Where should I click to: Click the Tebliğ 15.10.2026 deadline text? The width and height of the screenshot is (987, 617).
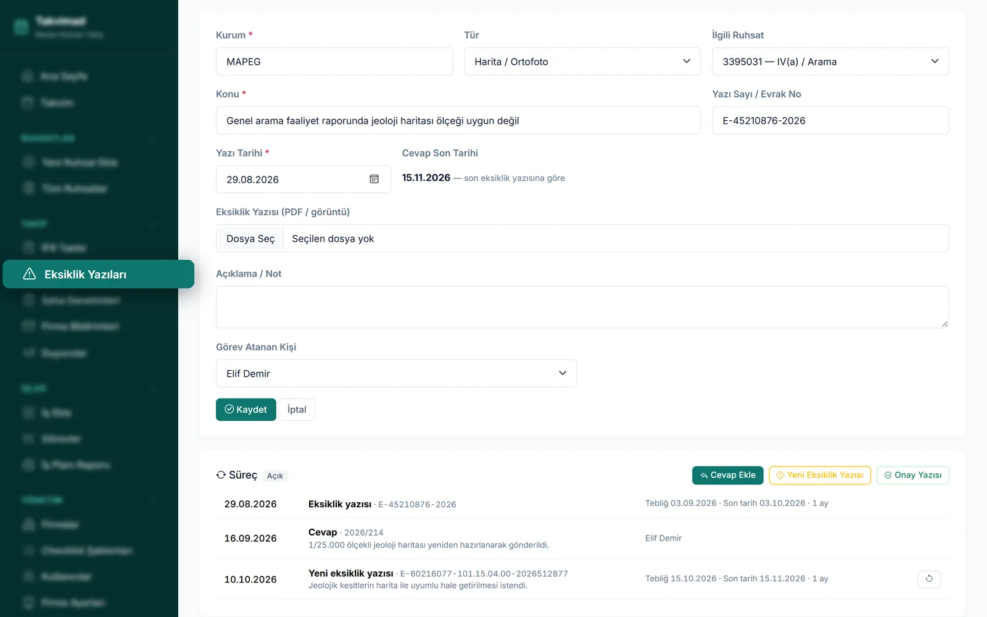[737, 579]
